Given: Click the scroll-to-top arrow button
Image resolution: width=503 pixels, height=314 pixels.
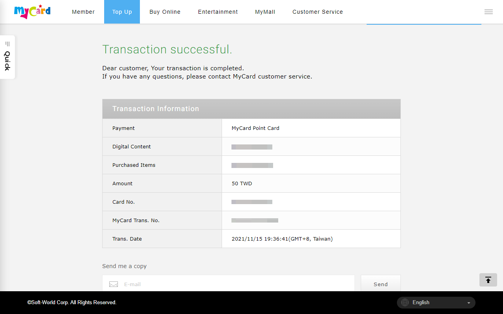Looking at the screenshot, I should click(x=488, y=280).
